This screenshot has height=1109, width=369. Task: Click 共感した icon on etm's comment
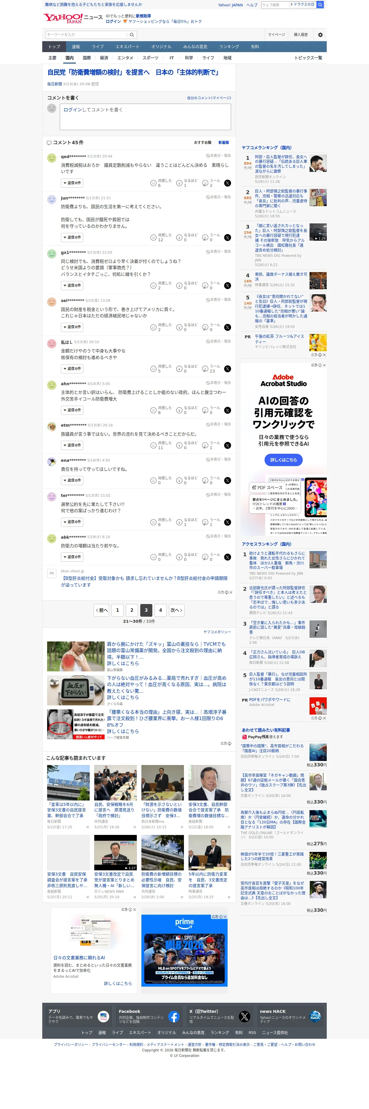(153, 446)
